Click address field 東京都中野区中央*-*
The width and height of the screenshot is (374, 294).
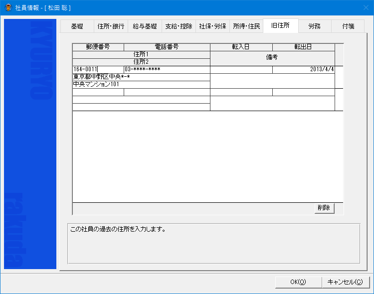pyautogui.click(x=141, y=77)
